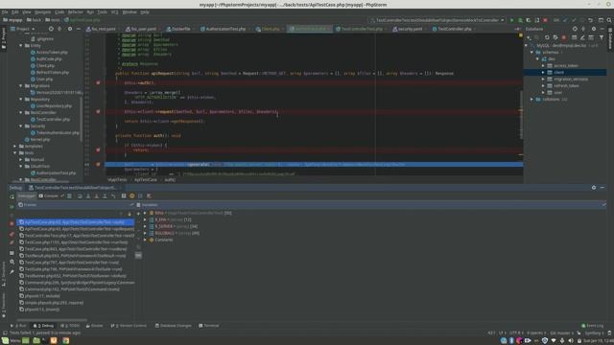Click the filter funnel icon in Database toolbar
Viewport: 614px width, 345px height.
tap(602, 37)
